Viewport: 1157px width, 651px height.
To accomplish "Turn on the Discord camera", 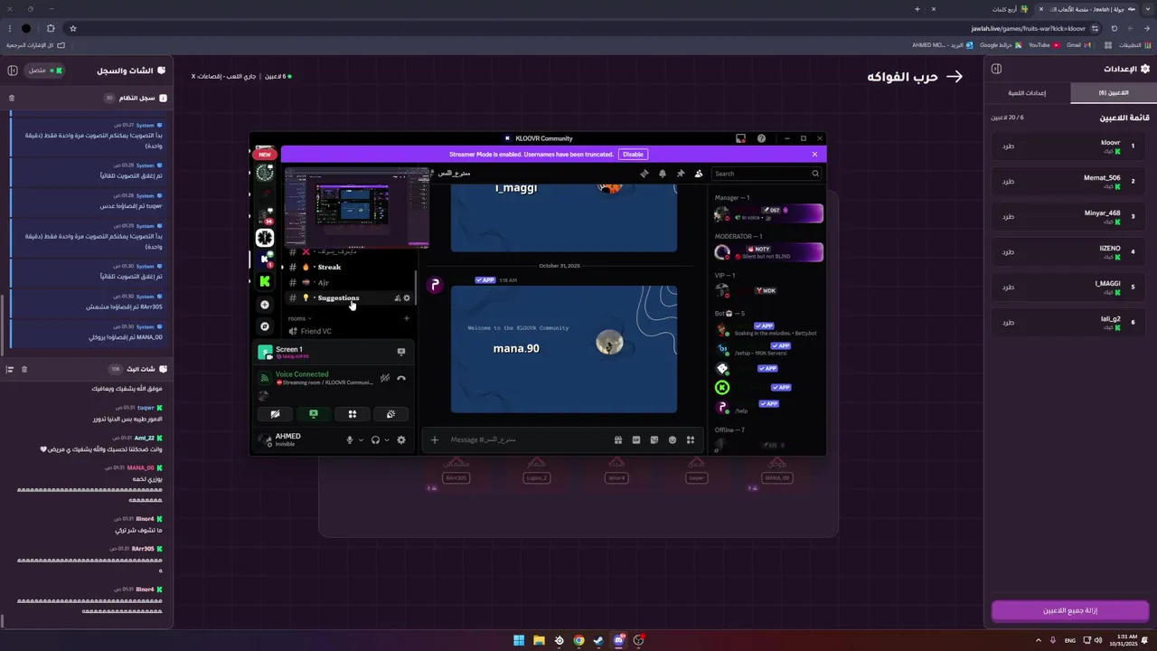I will click(x=275, y=414).
